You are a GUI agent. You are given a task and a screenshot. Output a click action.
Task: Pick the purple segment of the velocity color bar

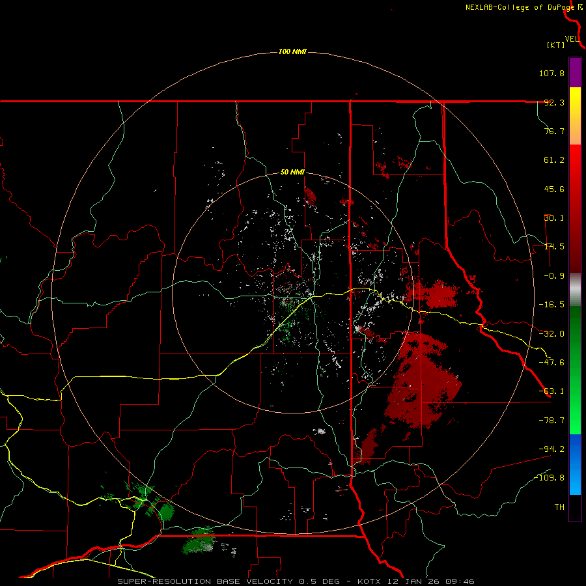(575, 72)
